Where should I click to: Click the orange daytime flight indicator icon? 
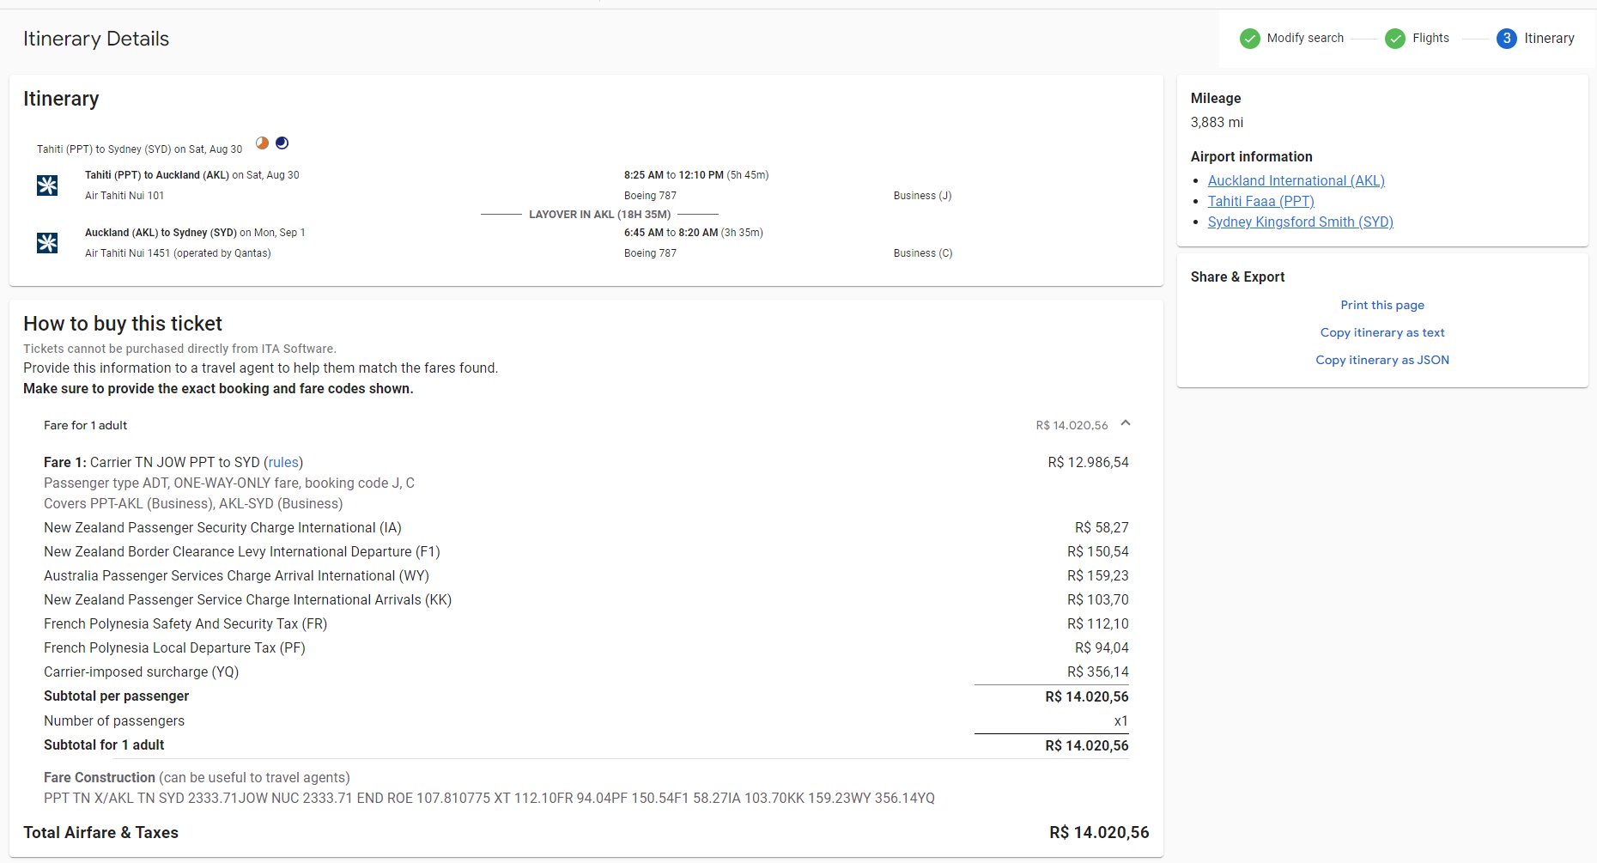tap(263, 143)
